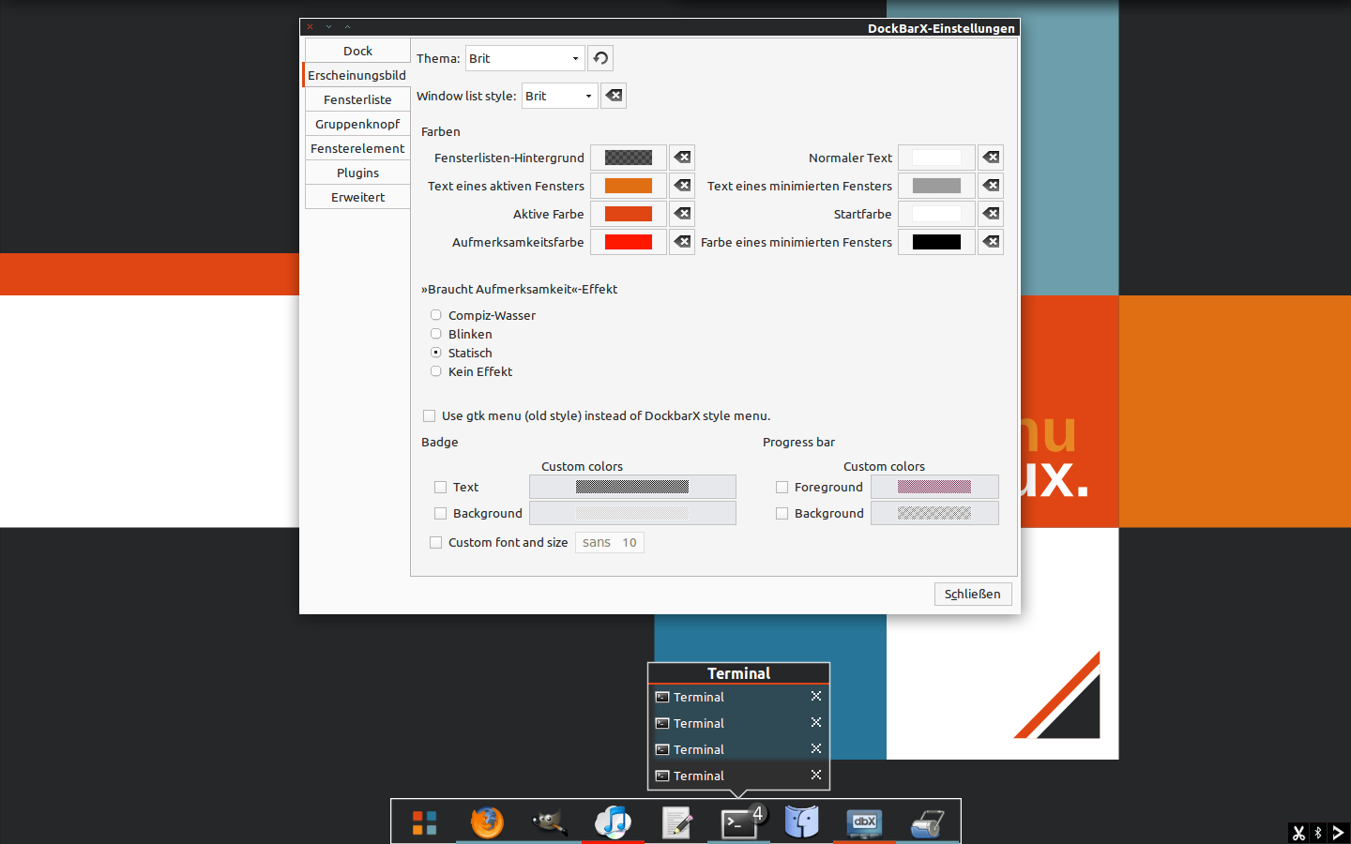This screenshot has width=1351, height=844.
Task: Click the arrow tray icon
Action: click(1338, 833)
